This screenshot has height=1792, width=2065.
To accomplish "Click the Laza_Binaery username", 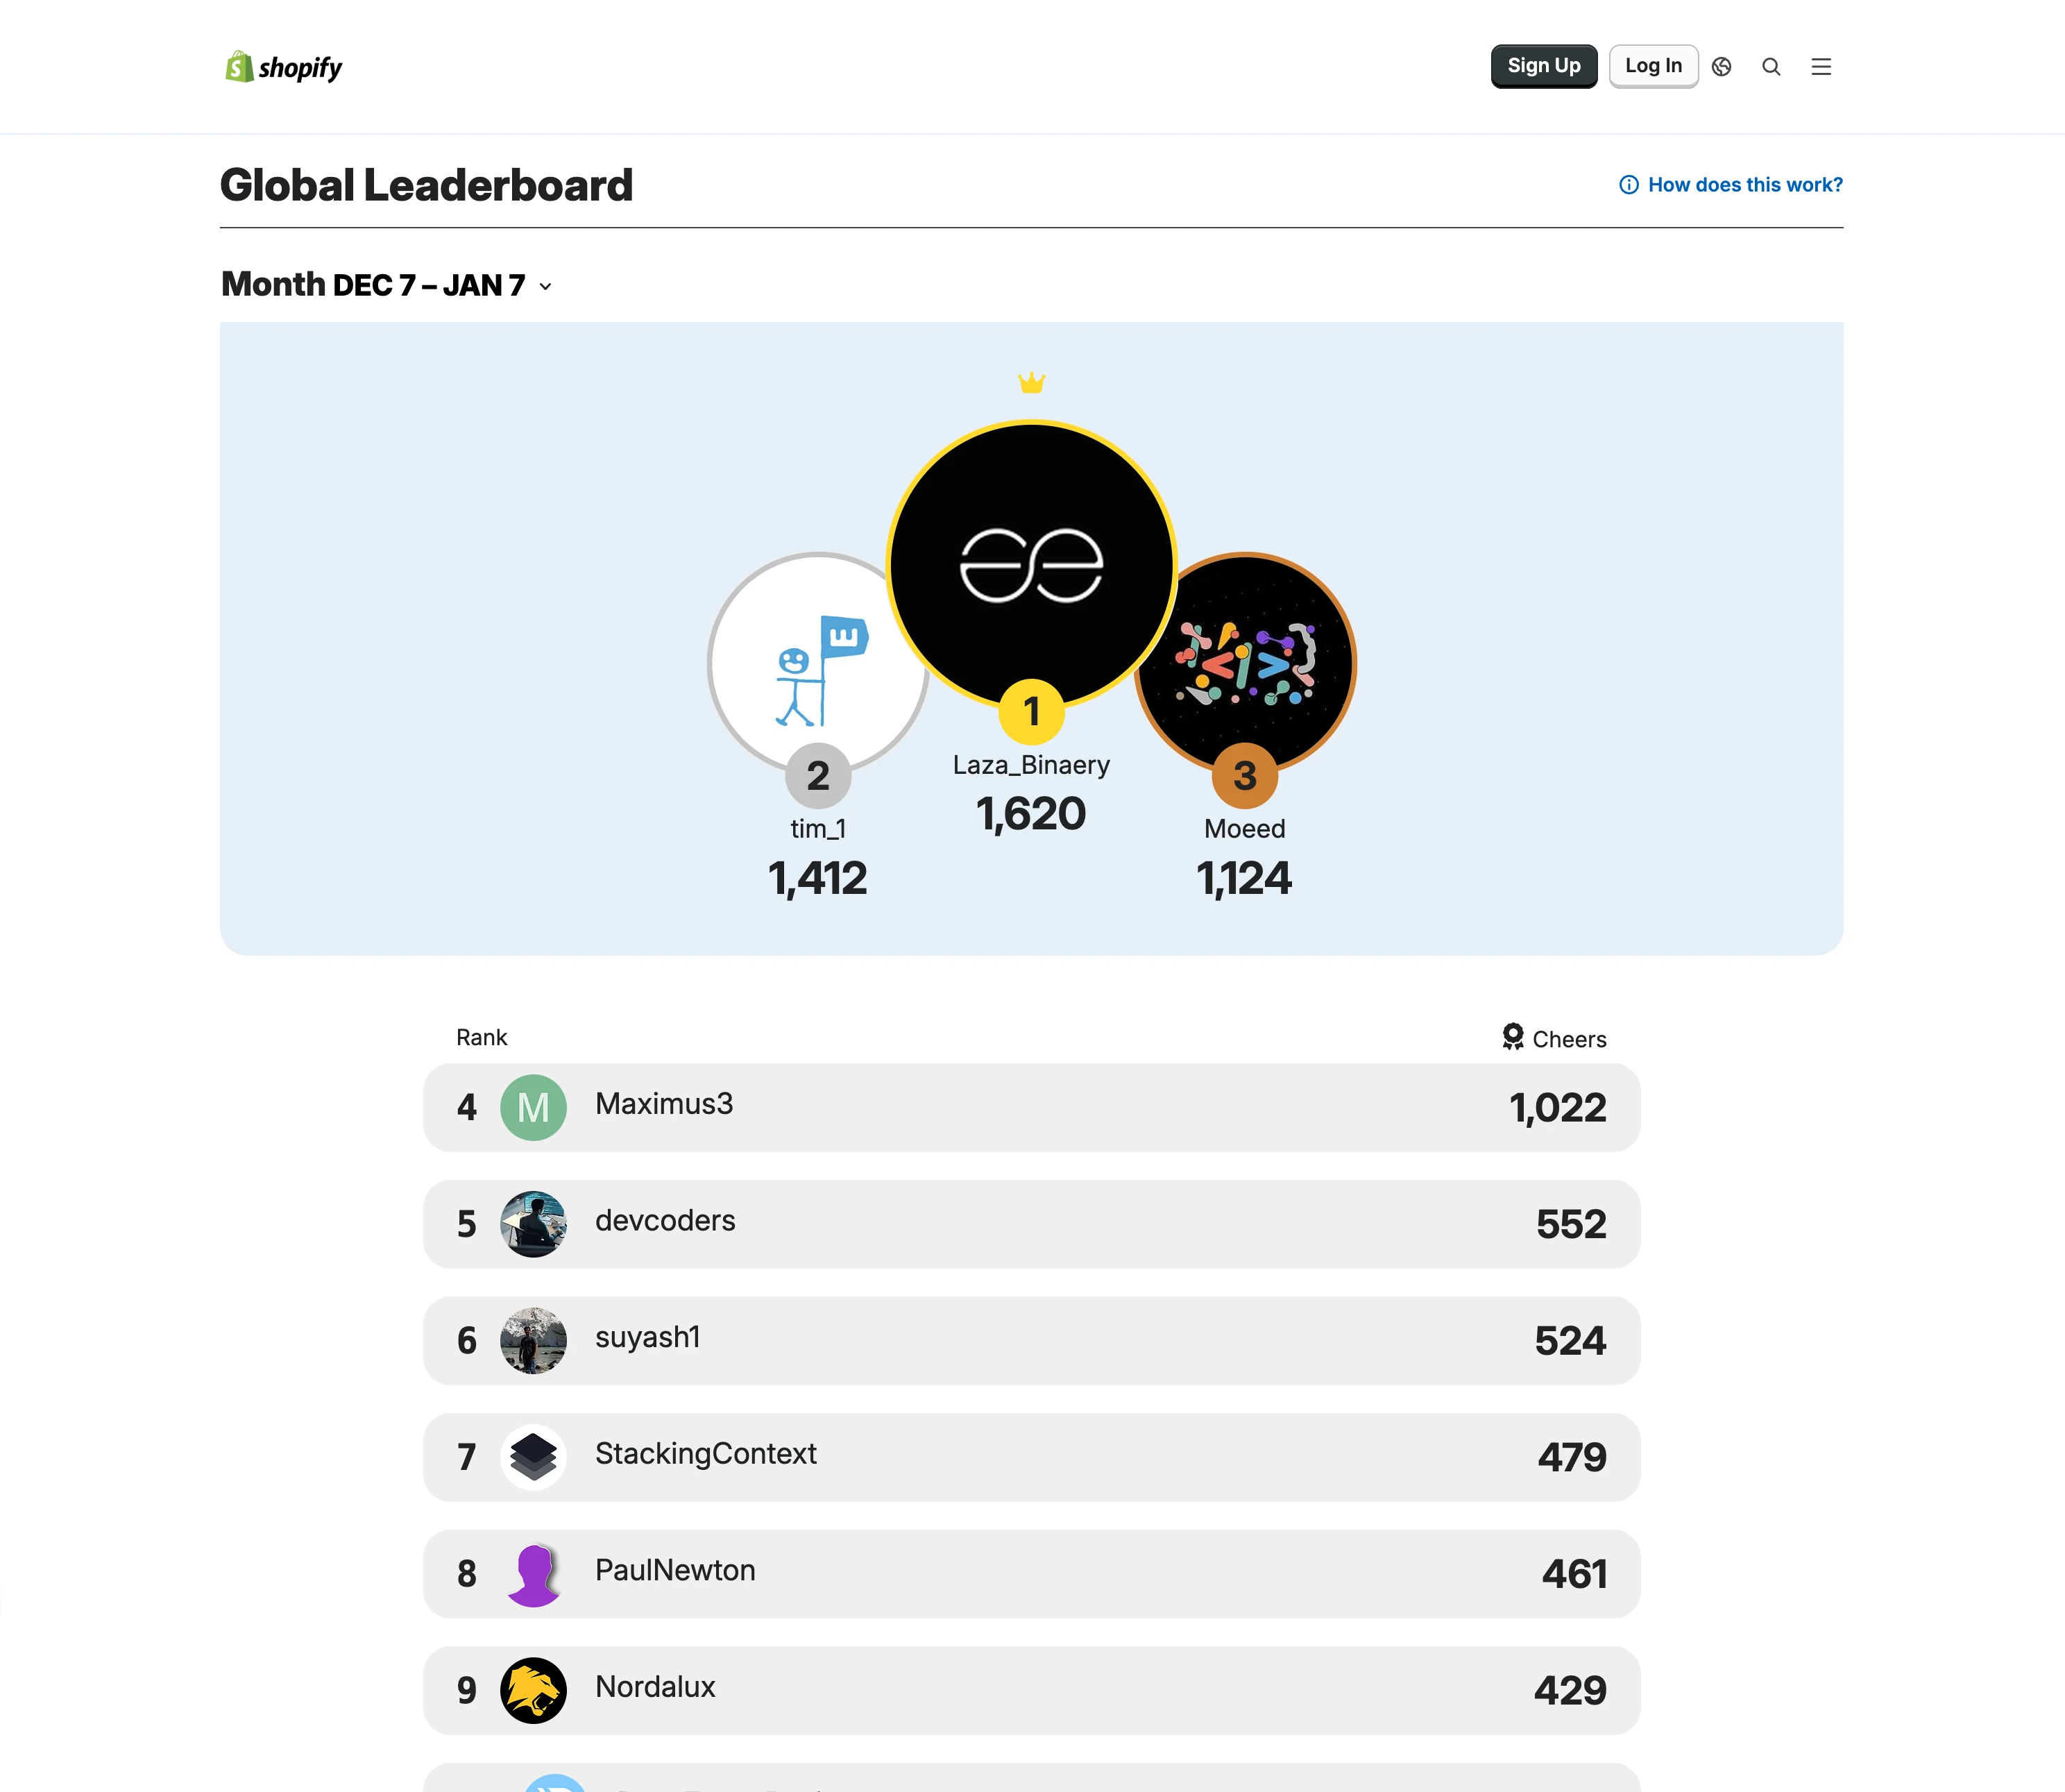I will coord(1030,765).
